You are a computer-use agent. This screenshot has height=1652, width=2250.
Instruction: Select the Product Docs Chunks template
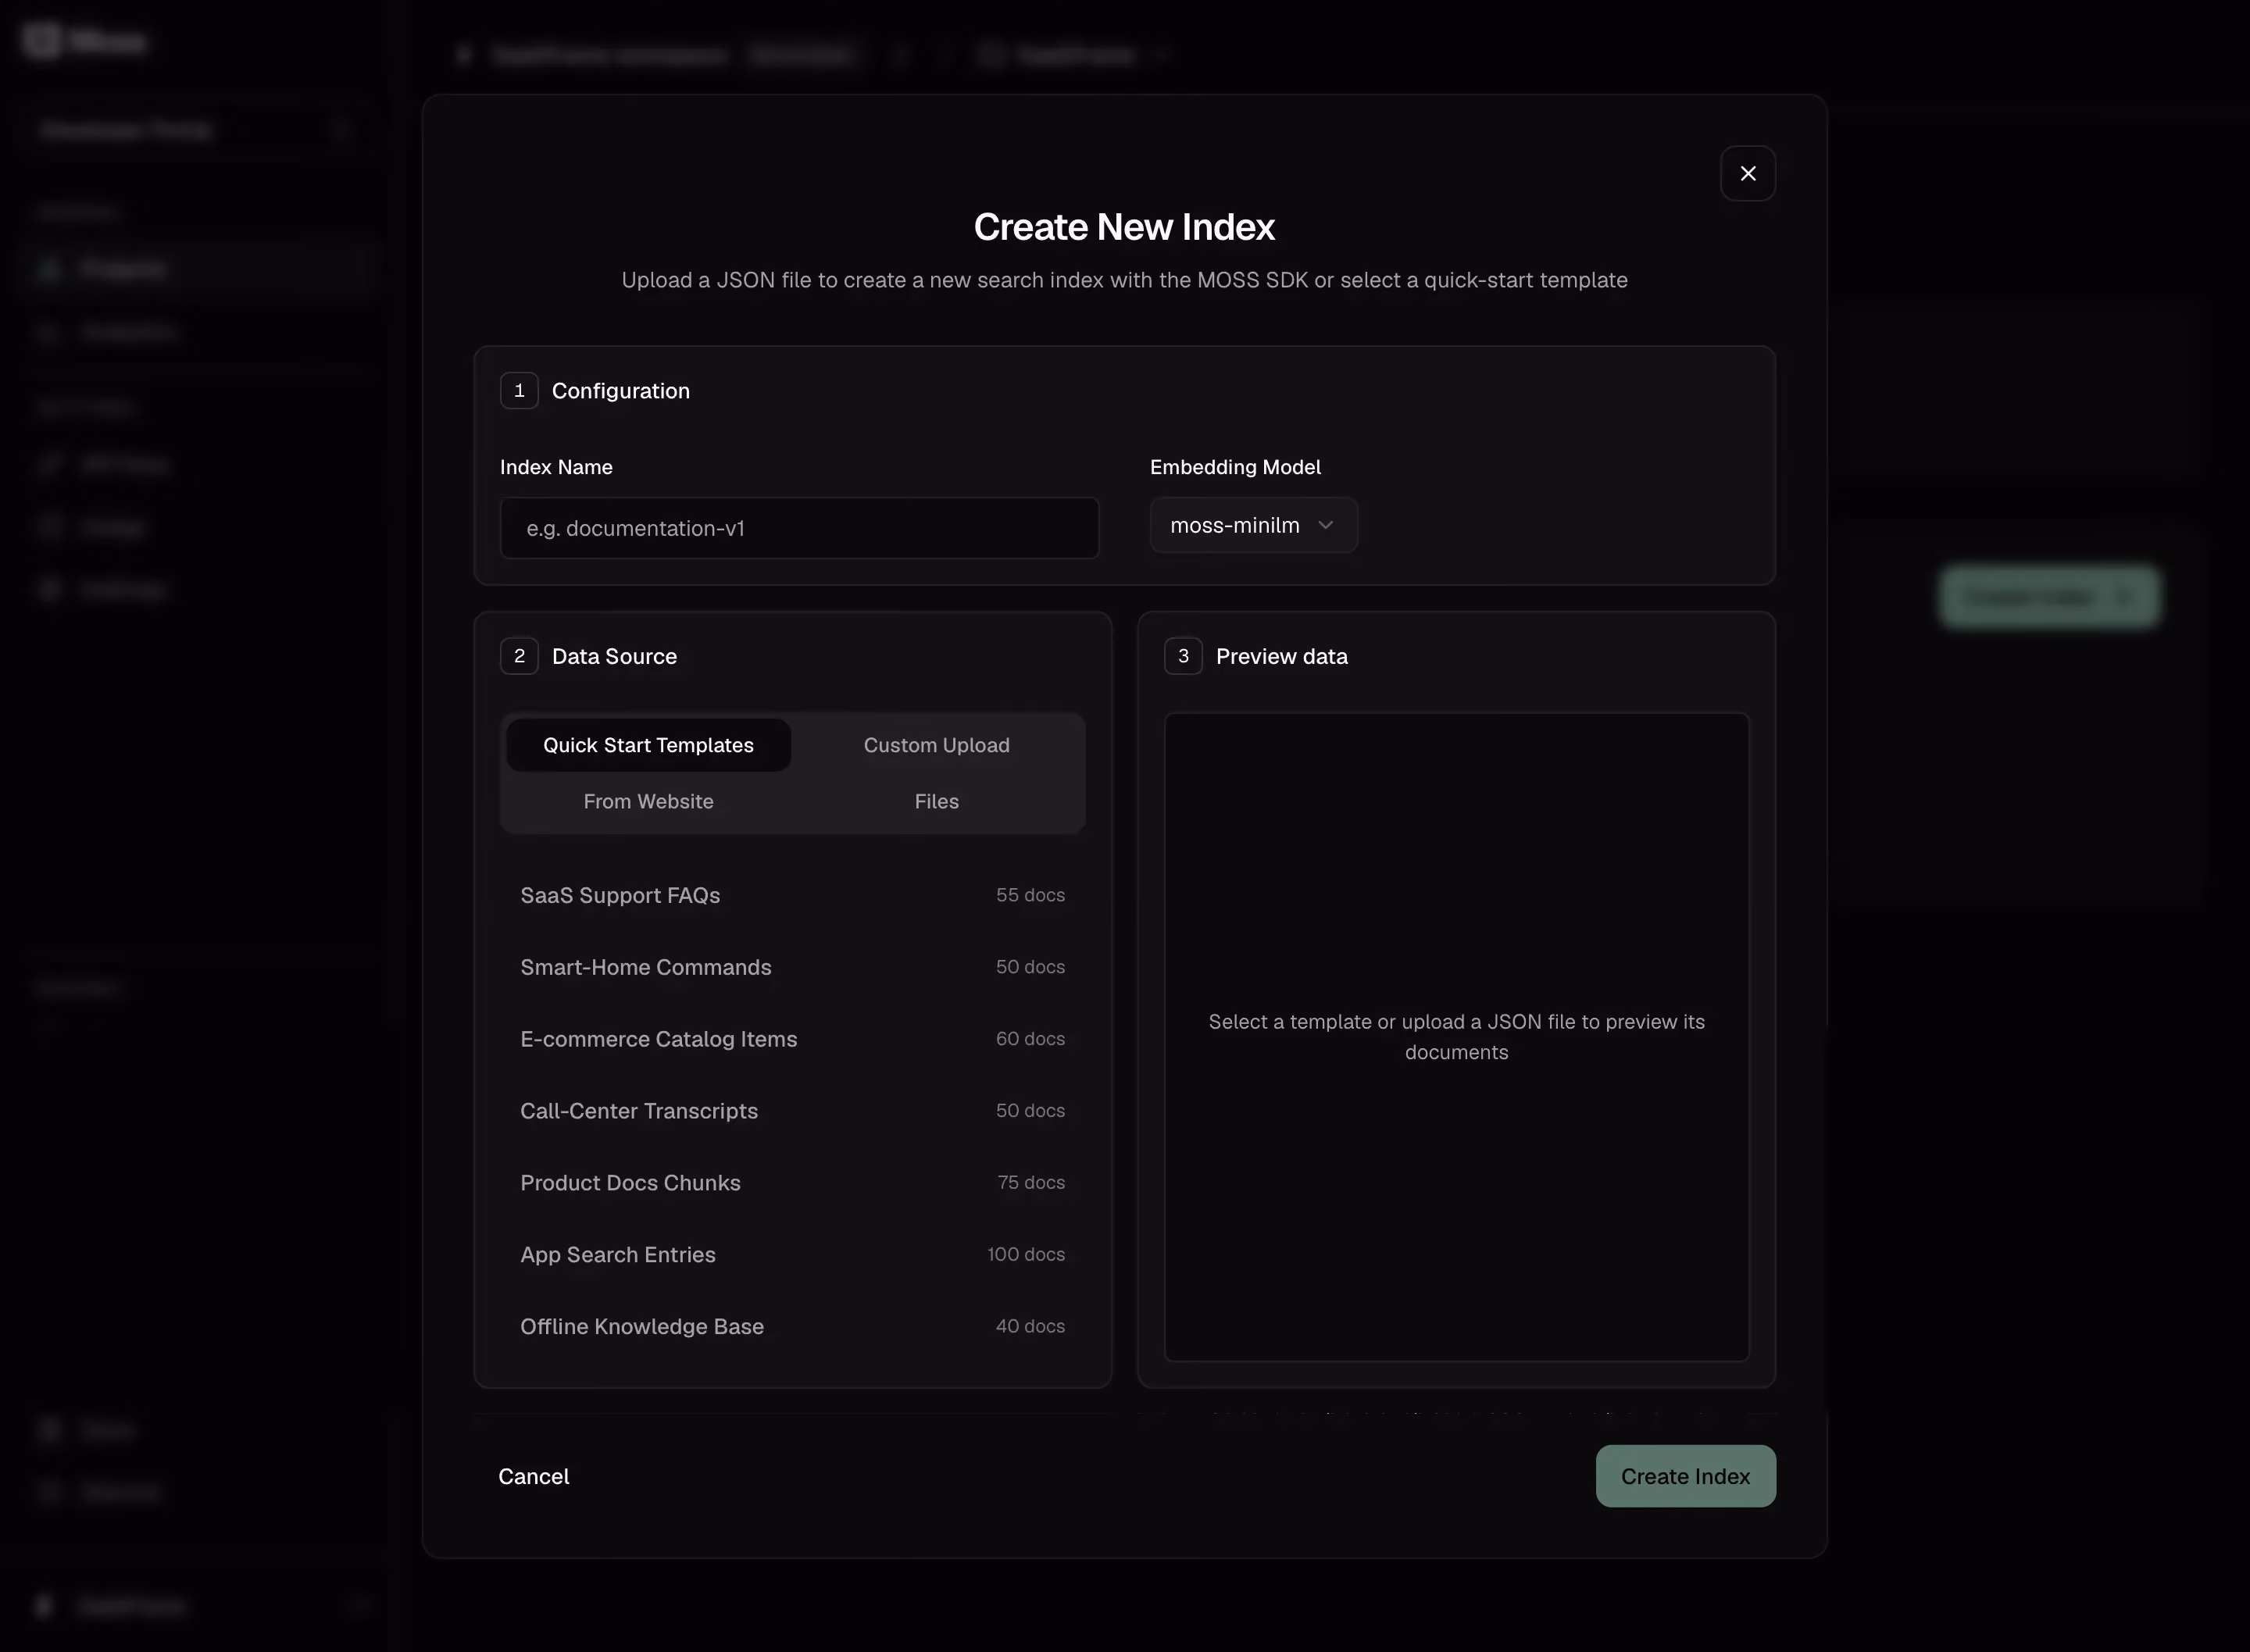click(x=792, y=1183)
